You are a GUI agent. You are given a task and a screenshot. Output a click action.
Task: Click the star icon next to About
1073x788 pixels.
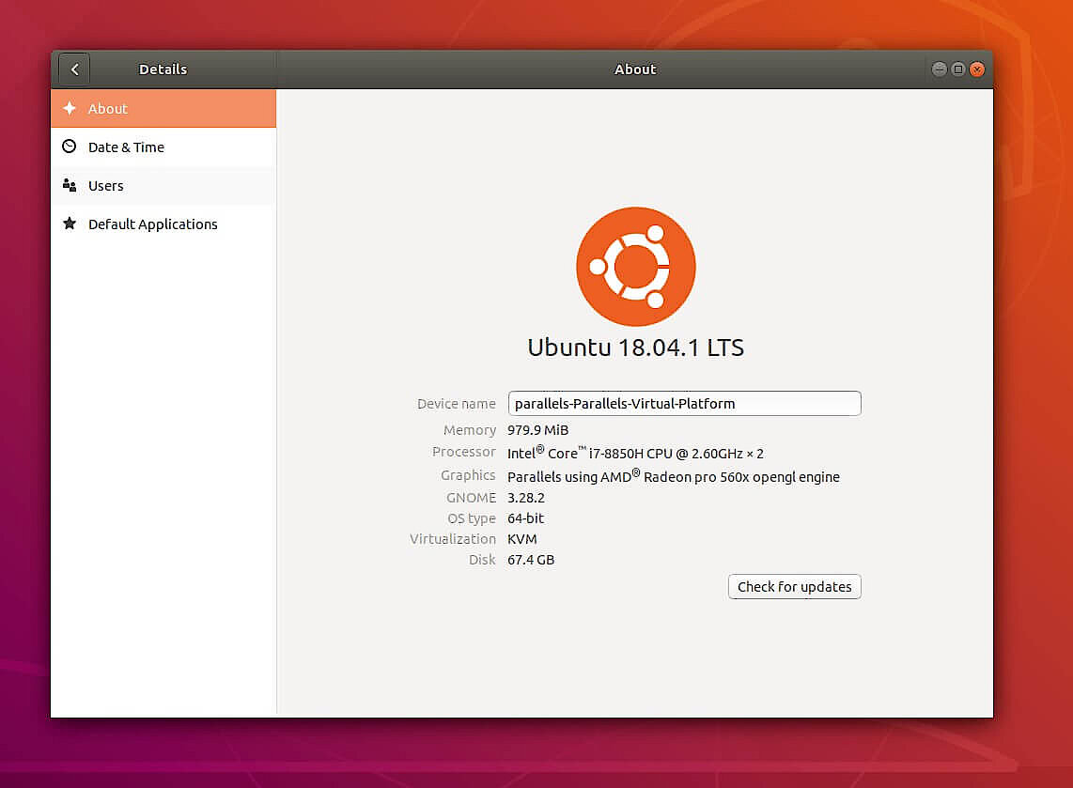(x=70, y=109)
